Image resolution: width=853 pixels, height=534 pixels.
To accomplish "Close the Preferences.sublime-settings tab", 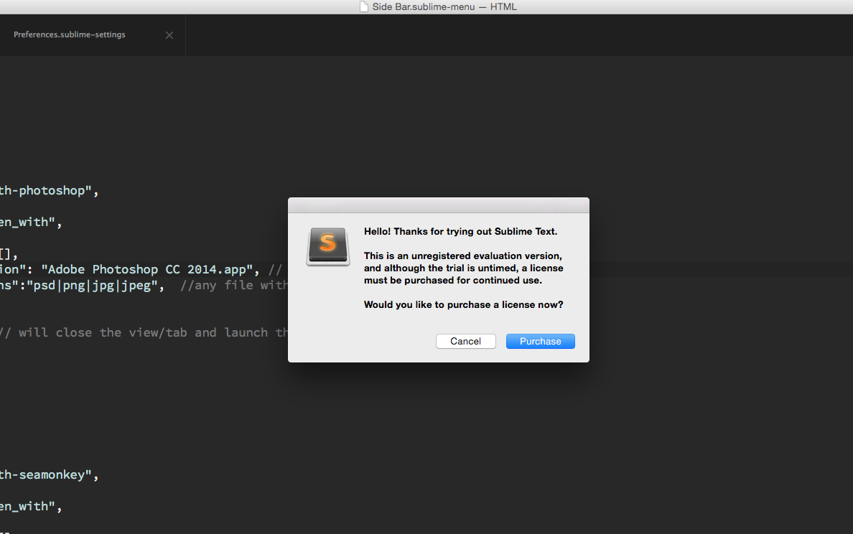I will [169, 35].
